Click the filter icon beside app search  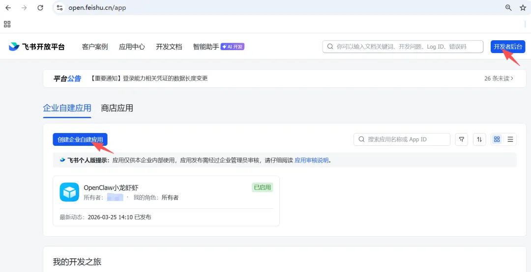(462, 139)
